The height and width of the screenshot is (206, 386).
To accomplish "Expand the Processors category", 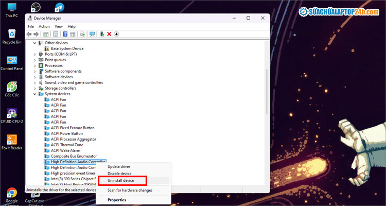I will click(34, 65).
